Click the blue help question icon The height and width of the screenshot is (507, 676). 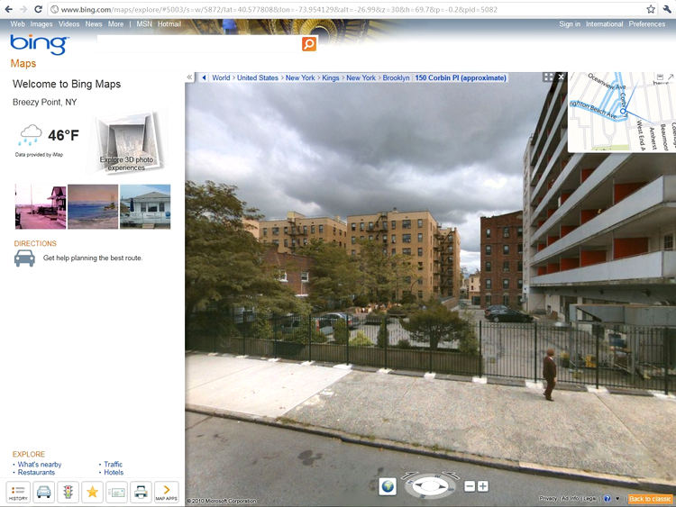click(x=607, y=499)
